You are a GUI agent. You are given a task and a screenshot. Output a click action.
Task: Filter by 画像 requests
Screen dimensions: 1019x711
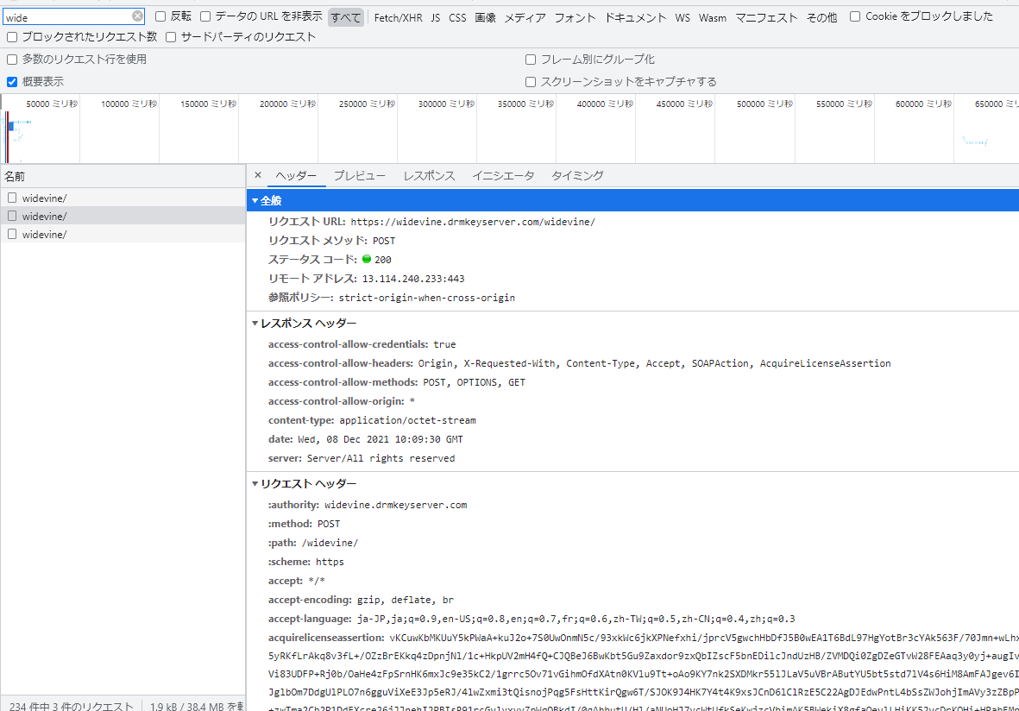[486, 17]
